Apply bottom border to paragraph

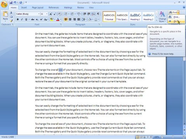pyautogui.click(x=96, y=19)
